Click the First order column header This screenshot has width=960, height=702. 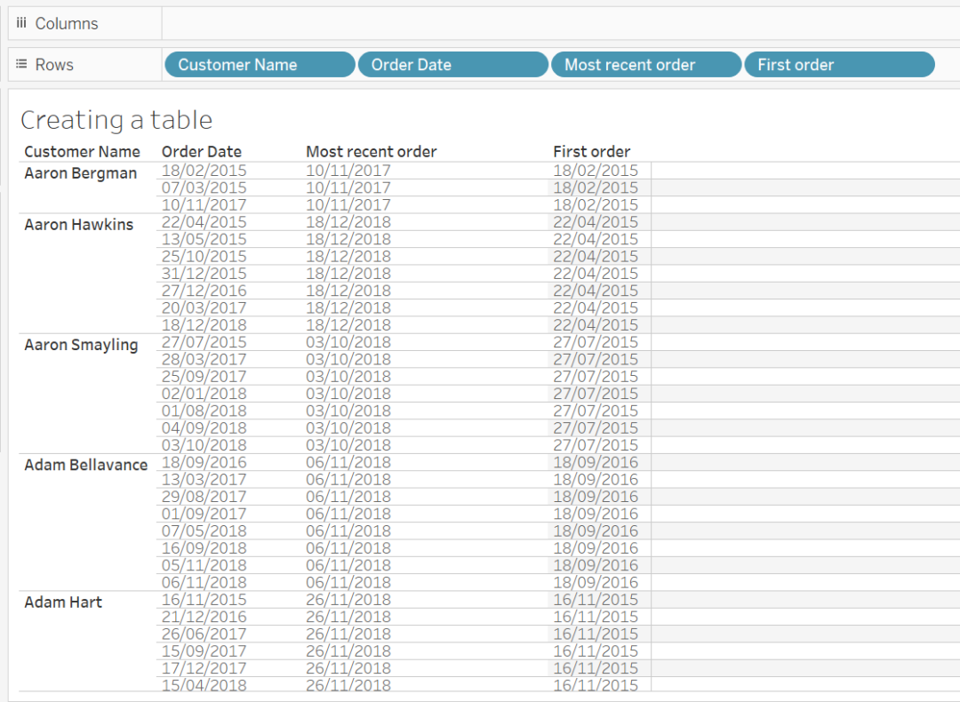pos(592,151)
